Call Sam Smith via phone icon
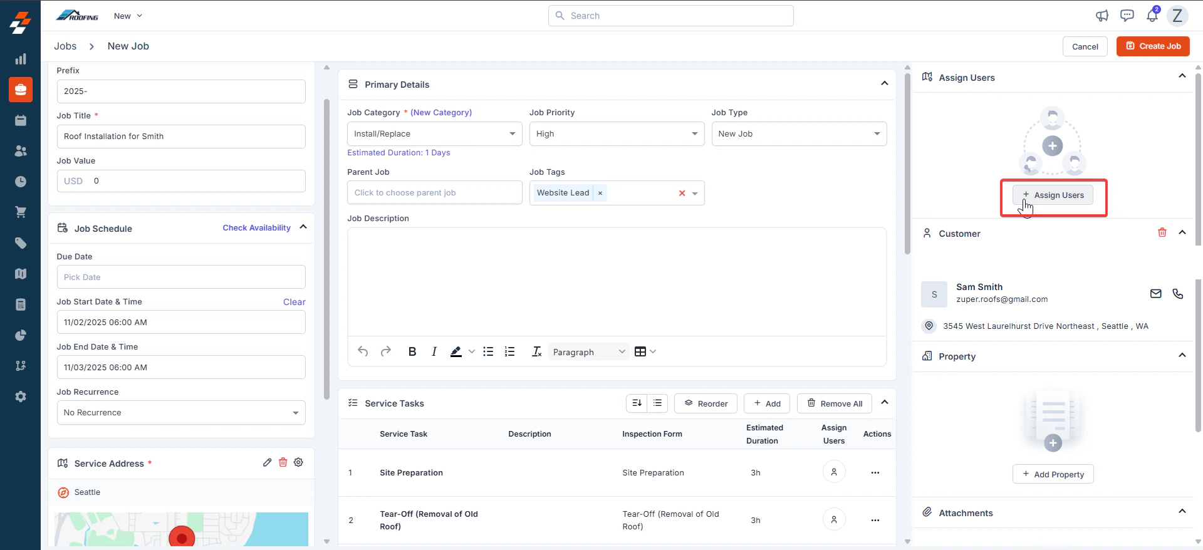Viewport: 1203px width, 550px height. coord(1178,294)
